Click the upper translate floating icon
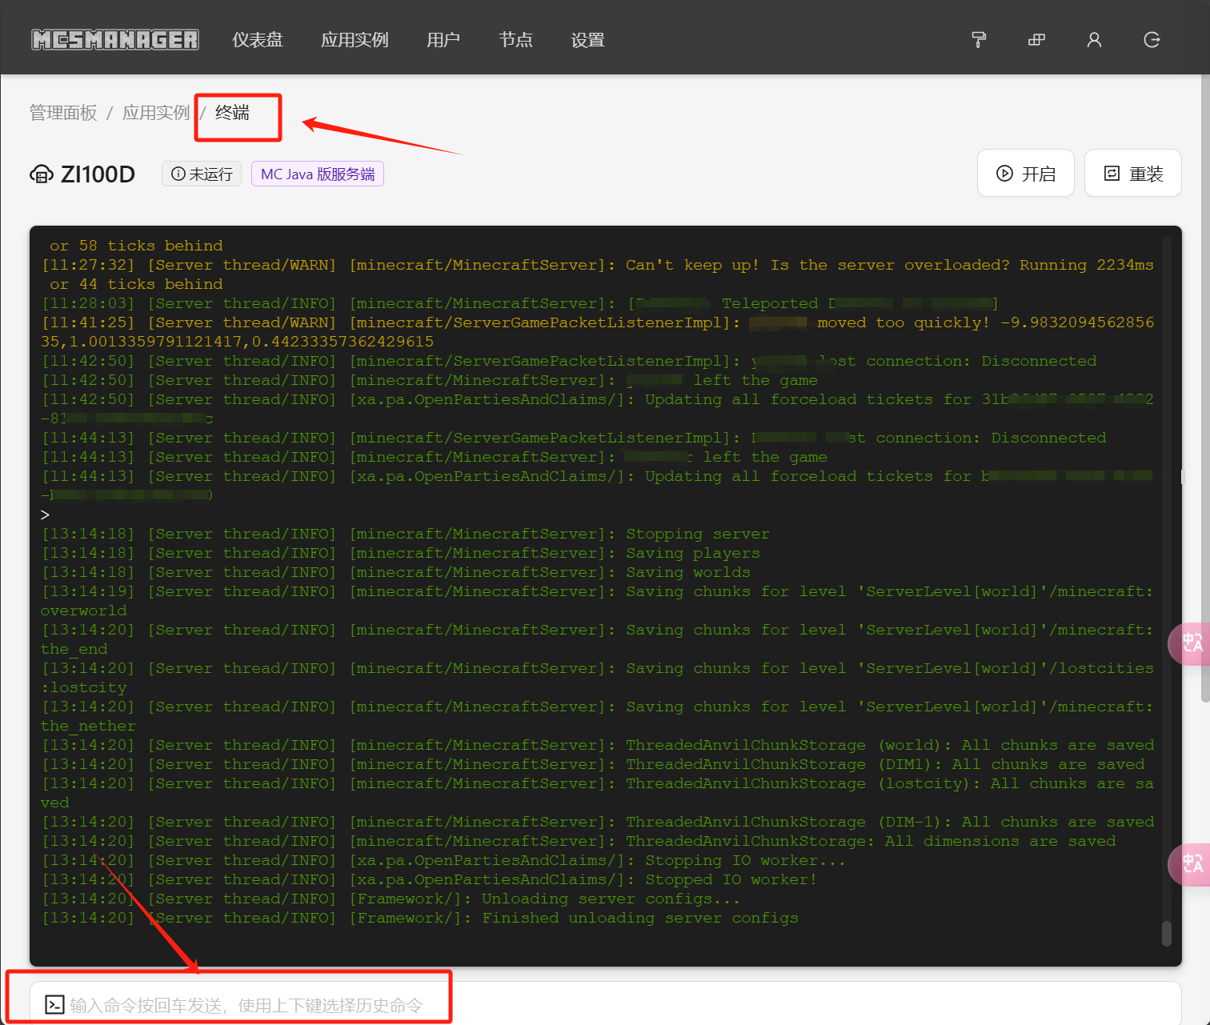 pyautogui.click(x=1191, y=643)
